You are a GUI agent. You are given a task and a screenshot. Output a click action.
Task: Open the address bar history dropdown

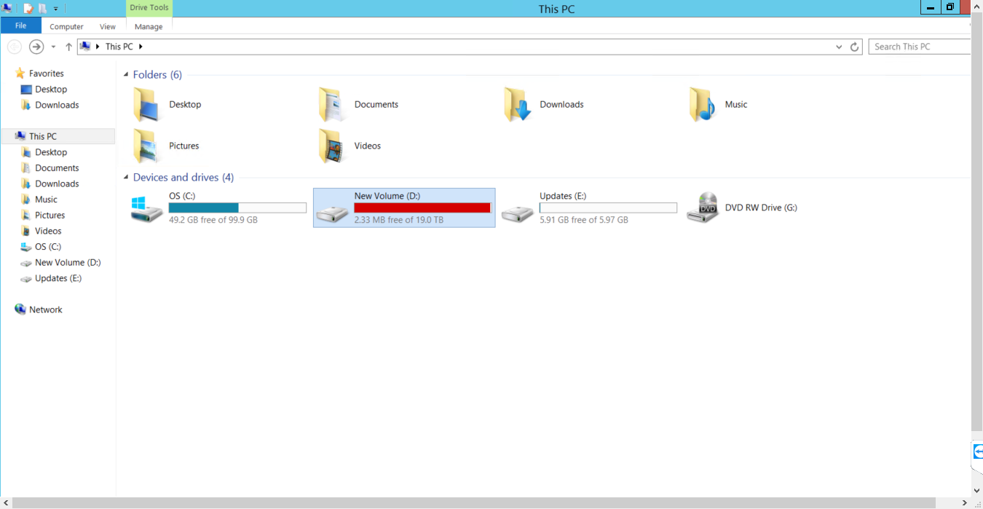tap(839, 47)
